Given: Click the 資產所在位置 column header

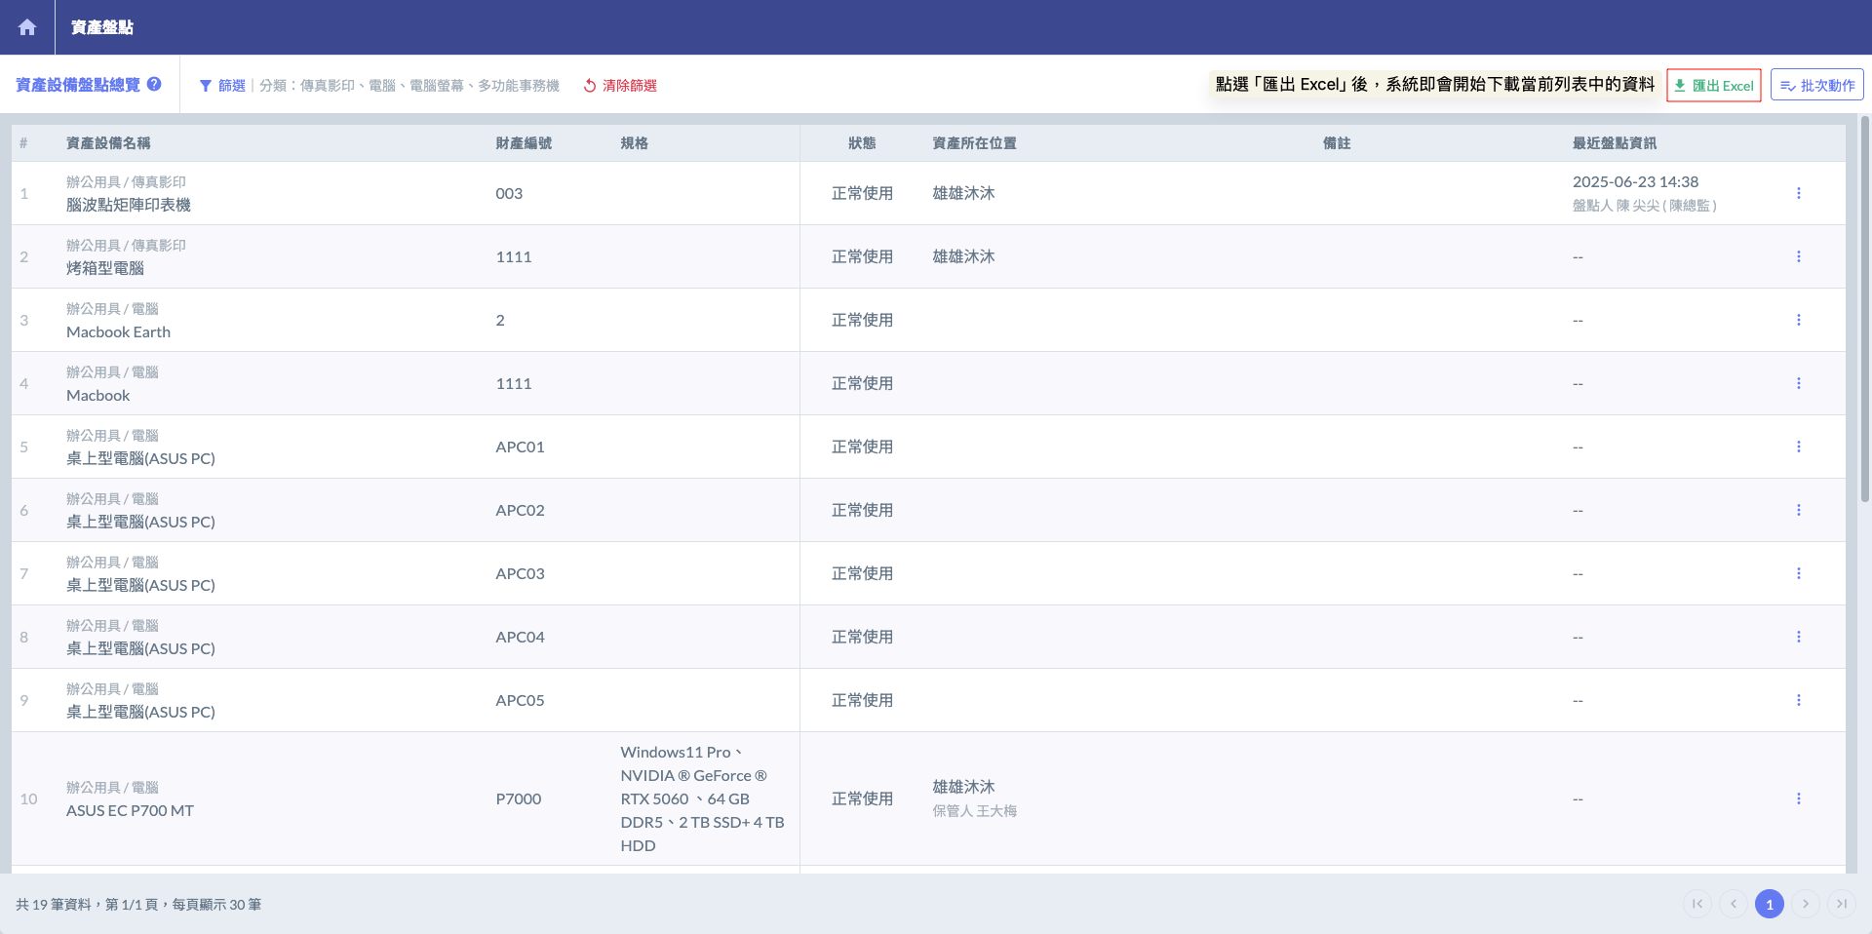Looking at the screenshot, I should (975, 143).
